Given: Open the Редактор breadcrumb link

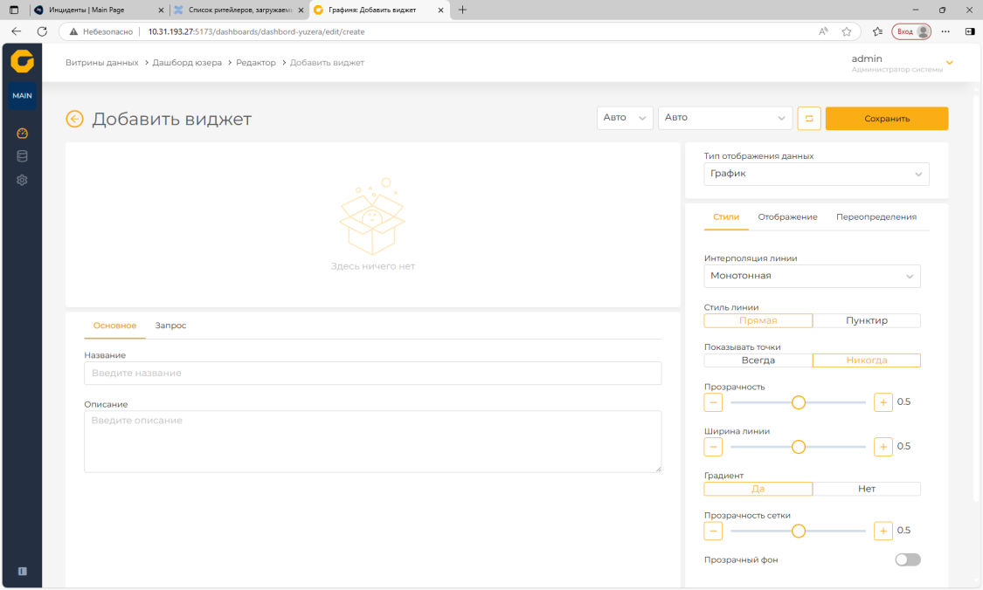Looking at the screenshot, I should coord(256,63).
